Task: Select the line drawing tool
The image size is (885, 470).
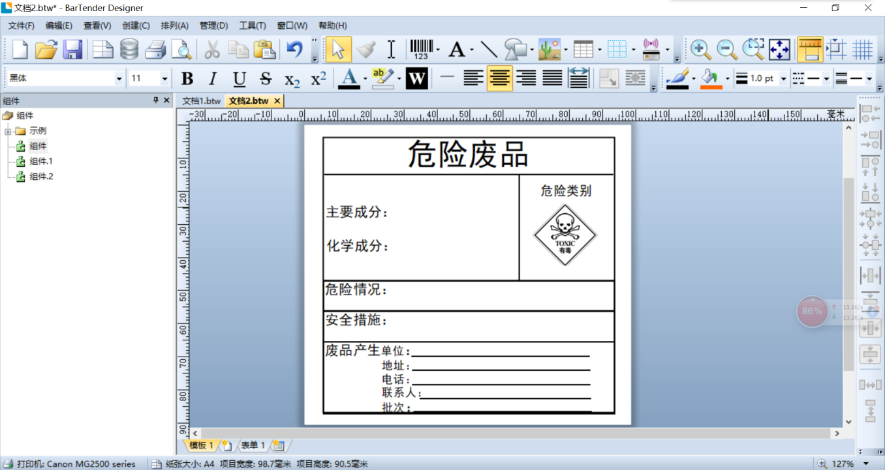Action: [x=489, y=50]
